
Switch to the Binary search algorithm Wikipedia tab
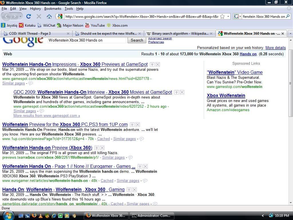[x=180, y=34]
